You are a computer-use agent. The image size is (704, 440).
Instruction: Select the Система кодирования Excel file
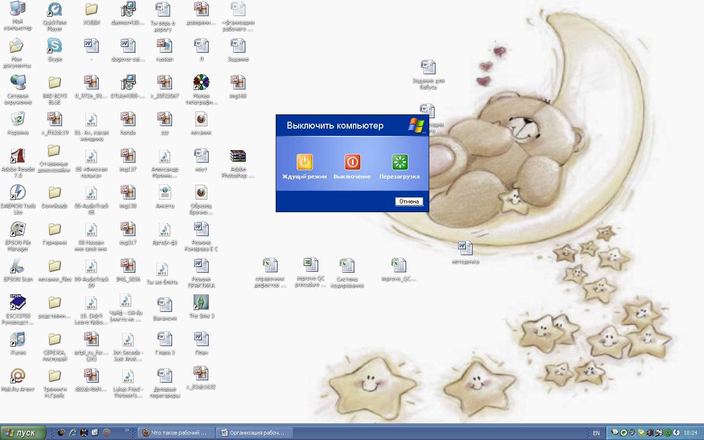(x=347, y=273)
